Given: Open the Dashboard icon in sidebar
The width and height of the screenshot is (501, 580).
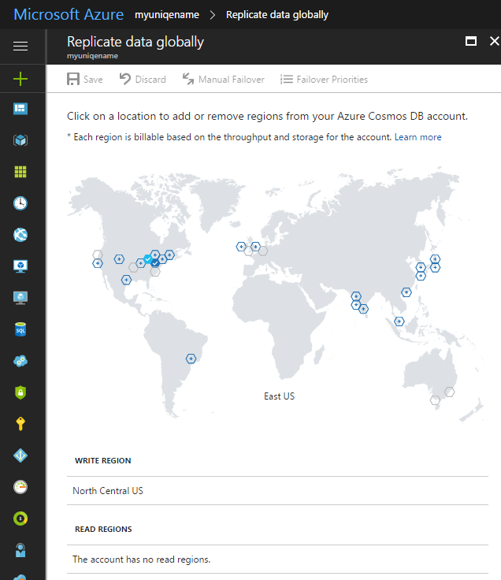Looking at the screenshot, I should click(x=20, y=109).
